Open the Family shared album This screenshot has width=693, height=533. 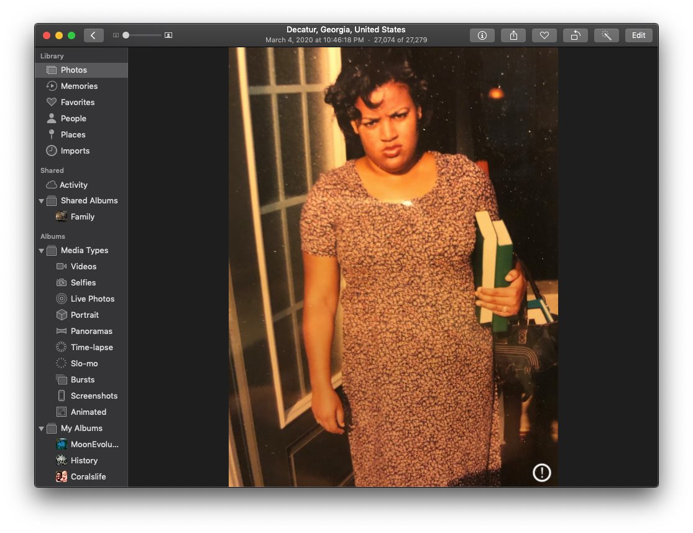pos(82,217)
